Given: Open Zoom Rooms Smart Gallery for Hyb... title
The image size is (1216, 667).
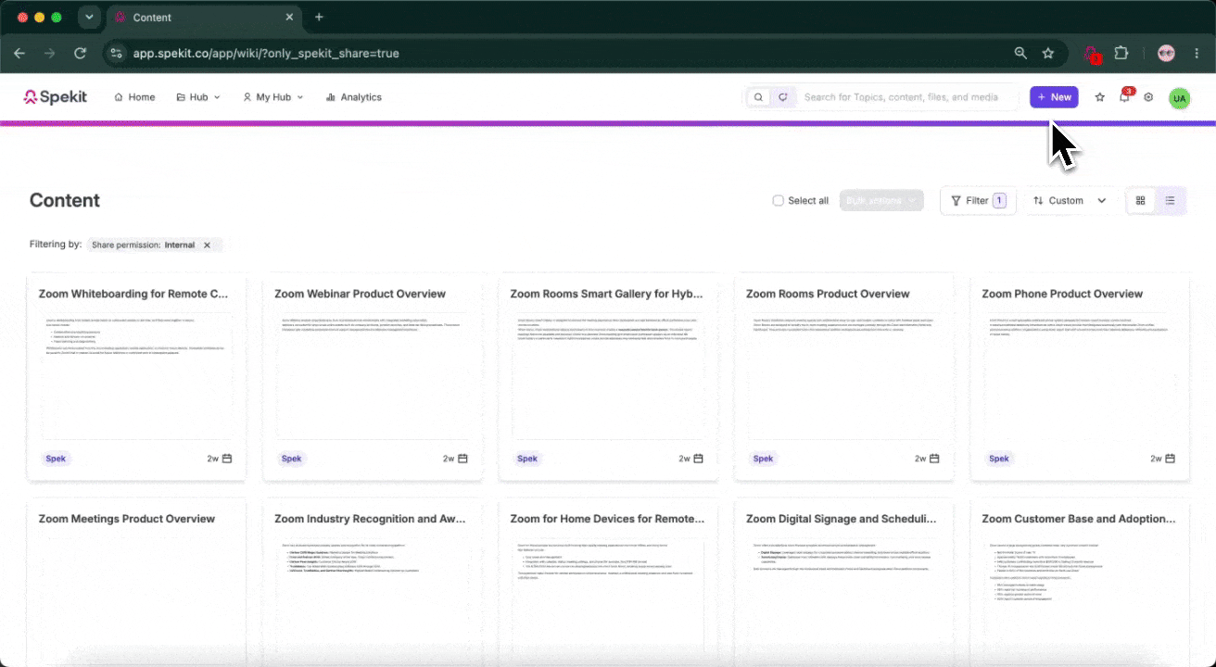Looking at the screenshot, I should point(606,294).
